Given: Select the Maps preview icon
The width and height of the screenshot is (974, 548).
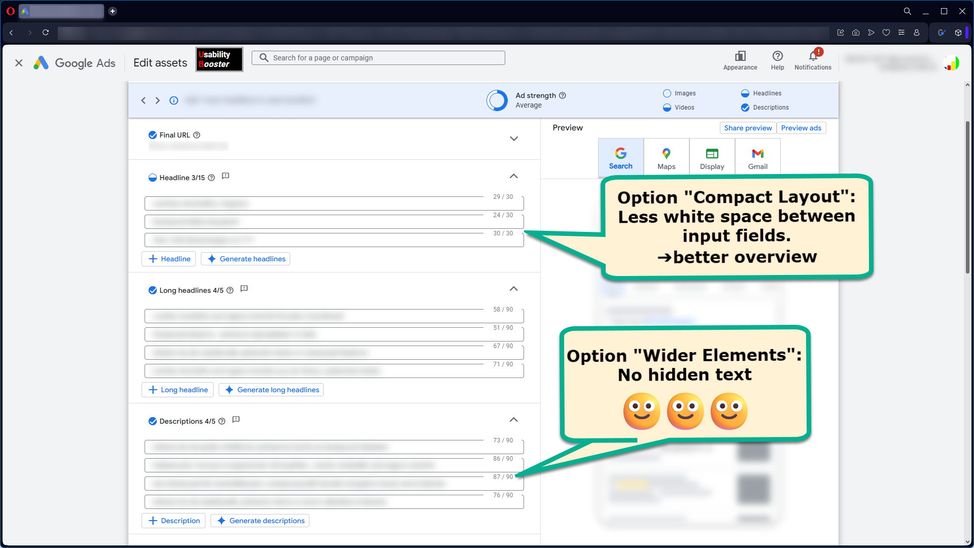Looking at the screenshot, I should click(666, 156).
